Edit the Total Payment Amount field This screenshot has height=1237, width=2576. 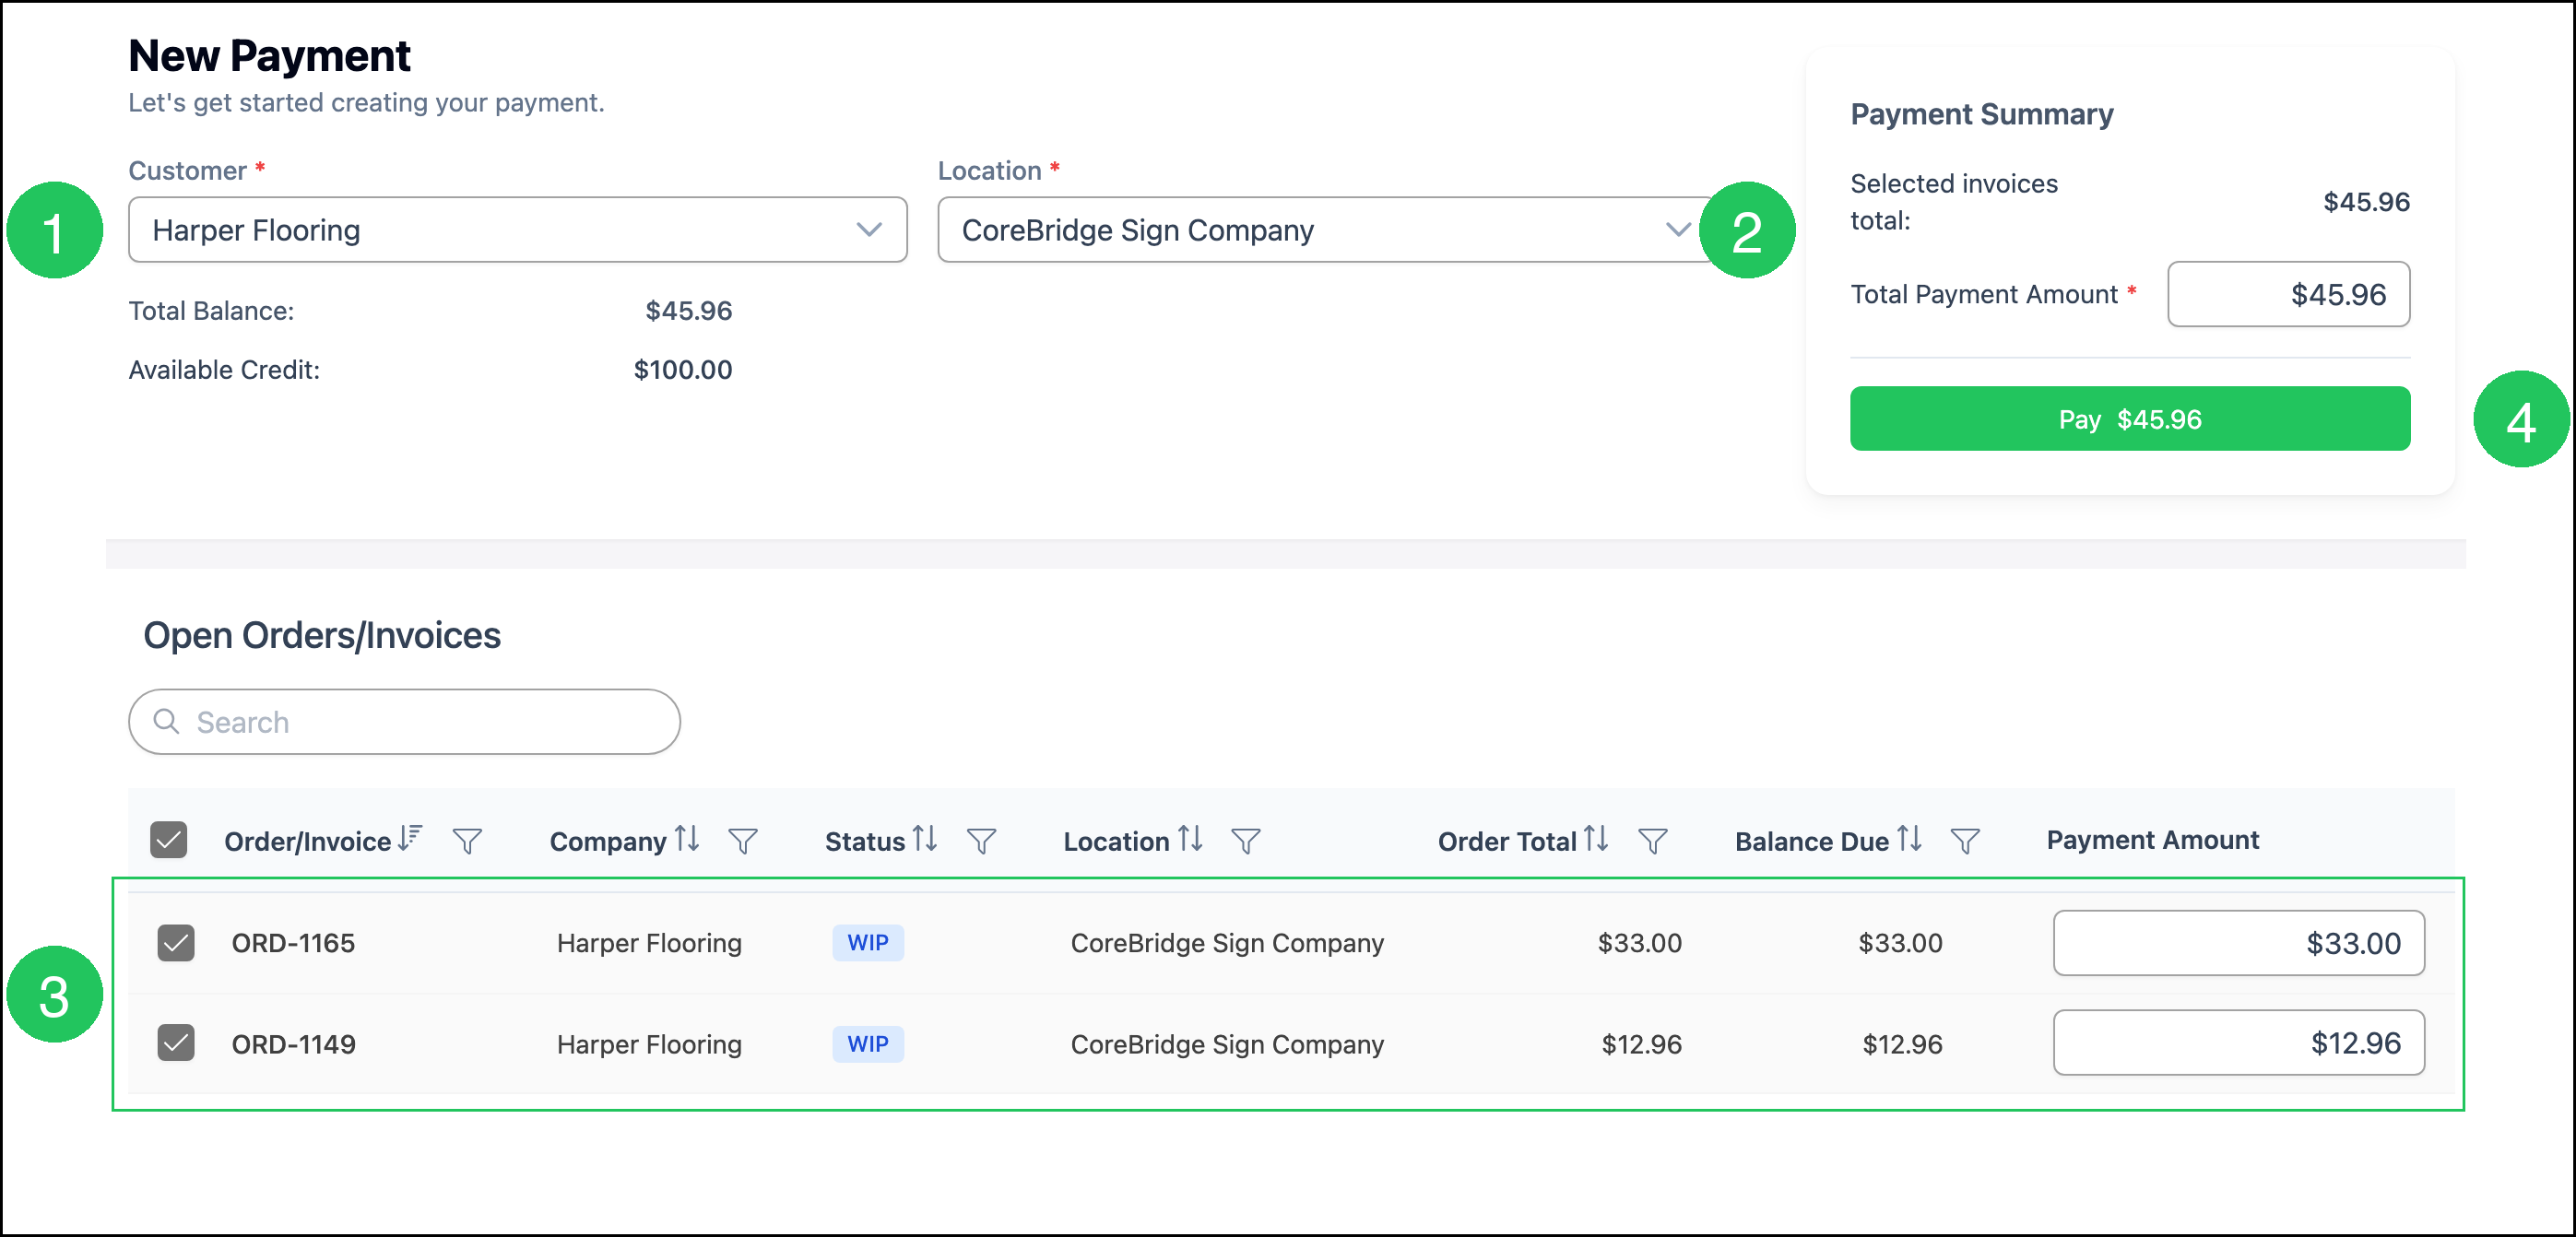click(2288, 294)
